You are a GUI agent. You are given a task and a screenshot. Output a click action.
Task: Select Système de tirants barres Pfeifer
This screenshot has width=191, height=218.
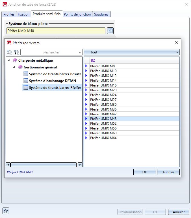tap(55, 88)
